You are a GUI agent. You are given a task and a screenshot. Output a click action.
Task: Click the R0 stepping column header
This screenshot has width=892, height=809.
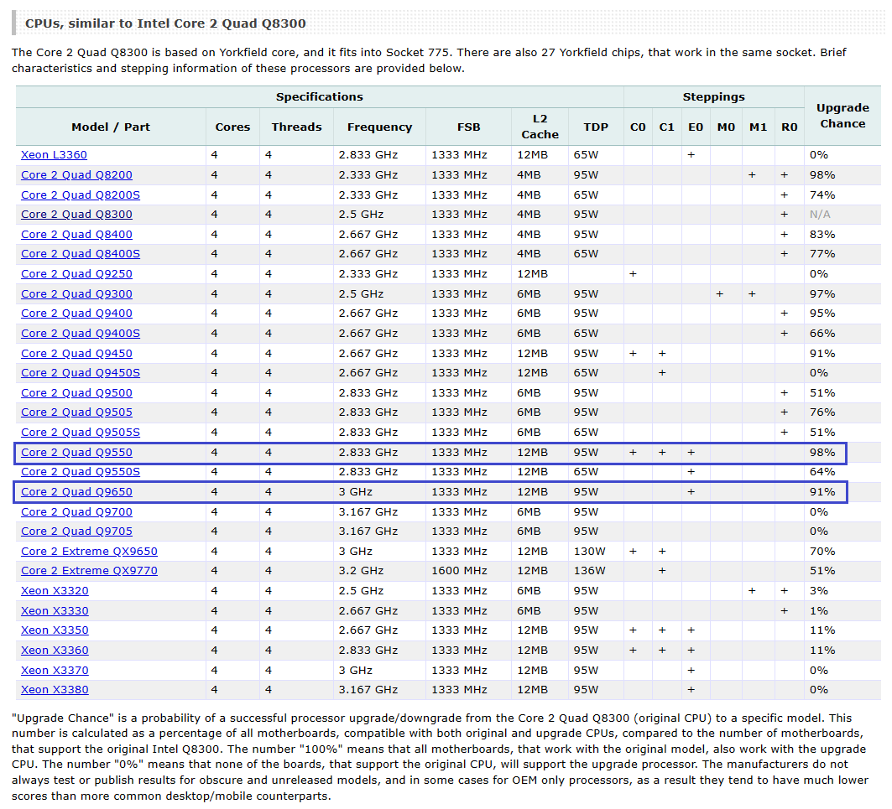pos(789,127)
